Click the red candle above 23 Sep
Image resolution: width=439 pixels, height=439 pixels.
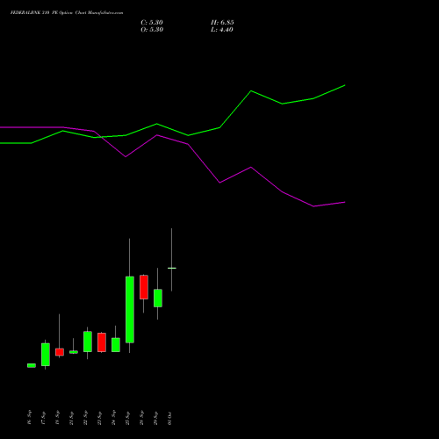point(102,342)
